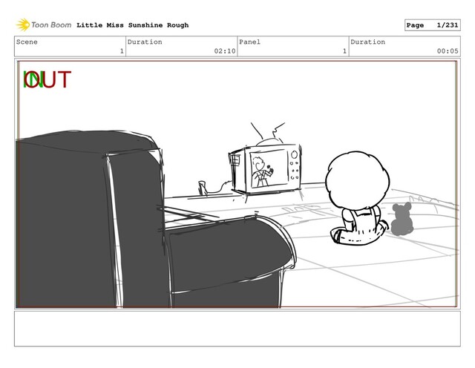This screenshot has width=475, height=368.
Task: Click the 'Scene' header cell
Action: 70,46
